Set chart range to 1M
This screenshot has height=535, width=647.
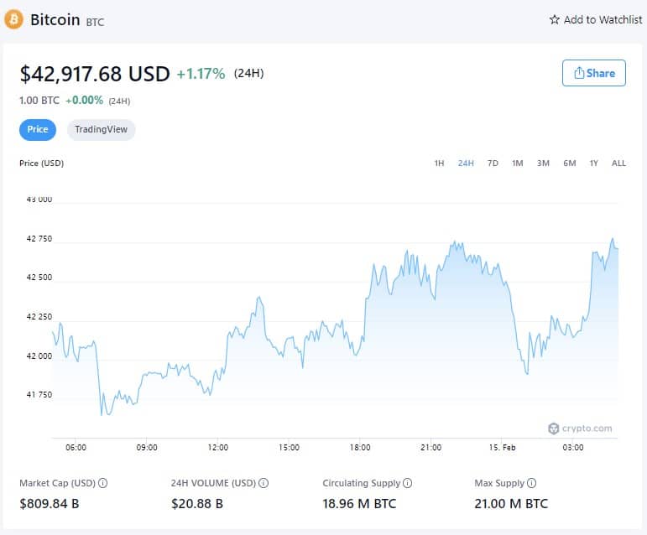coord(518,163)
